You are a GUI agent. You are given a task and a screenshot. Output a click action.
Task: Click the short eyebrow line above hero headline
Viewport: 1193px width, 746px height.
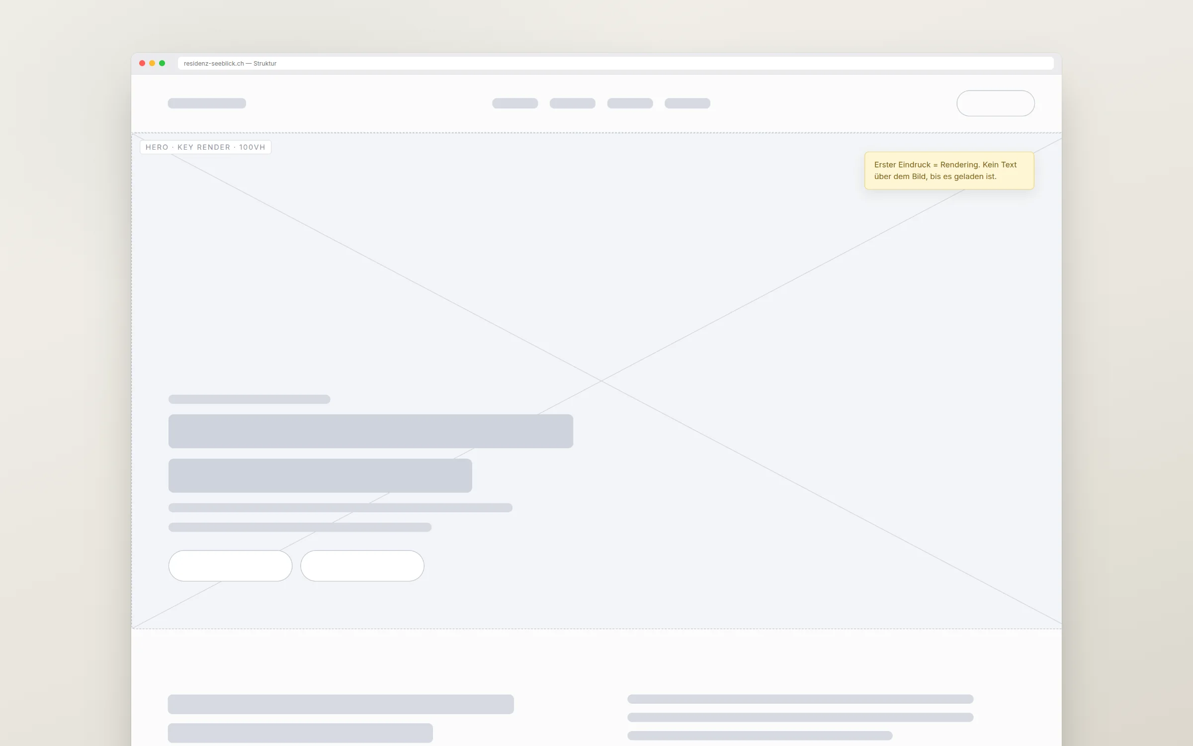[x=249, y=399]
